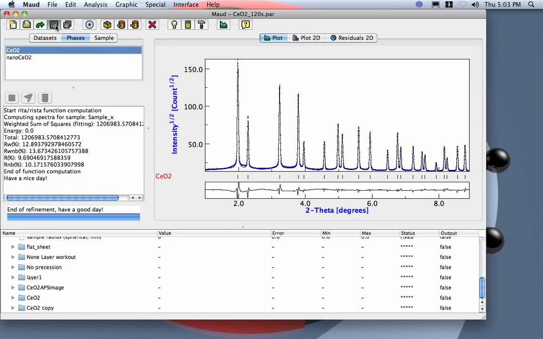The width and height of the screenshot is (543, 339).
Task: Save the analysis with single floppy icon
Action: (54, 24)
